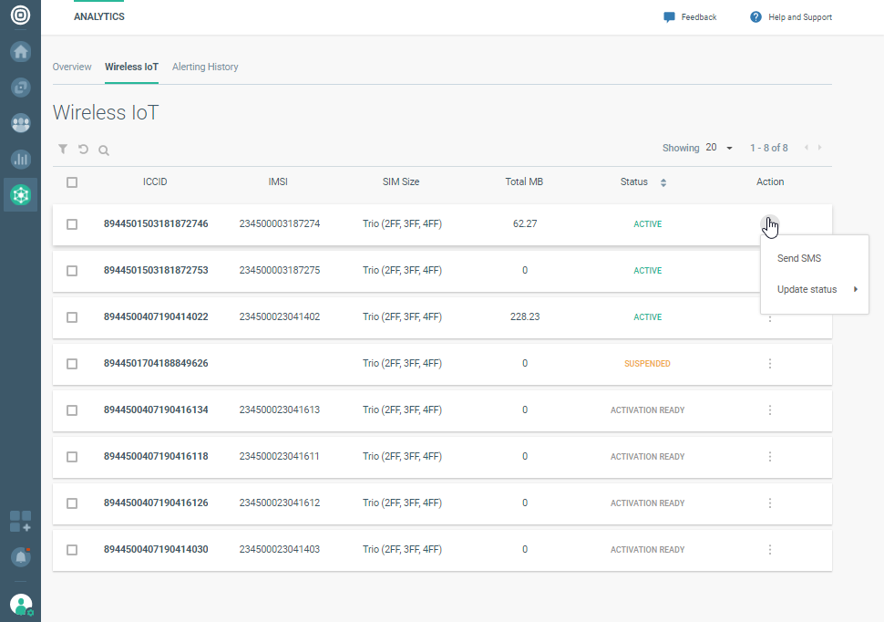Click the notifications bell icon
Viewport: 884px width, 622px height.
(x=20, y=556)
